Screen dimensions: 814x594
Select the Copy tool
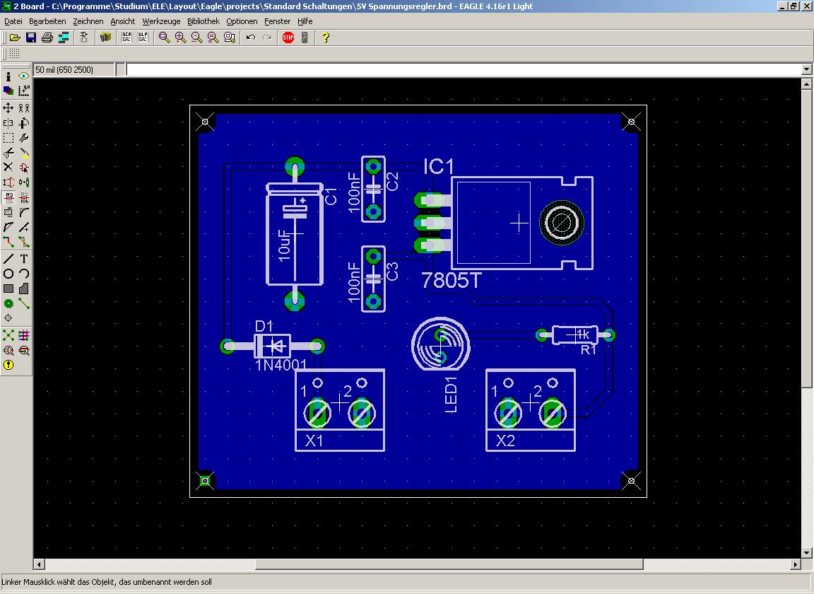pos(24,108)
